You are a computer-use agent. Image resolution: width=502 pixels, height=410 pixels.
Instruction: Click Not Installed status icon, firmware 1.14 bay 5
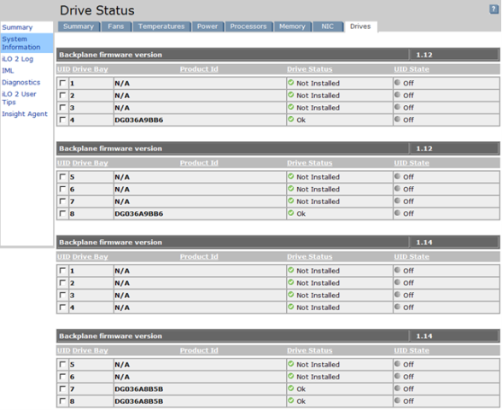tap(290, 364)
